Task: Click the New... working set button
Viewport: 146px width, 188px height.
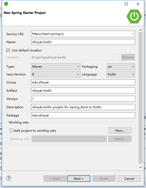Action: [x=120, y=131]
